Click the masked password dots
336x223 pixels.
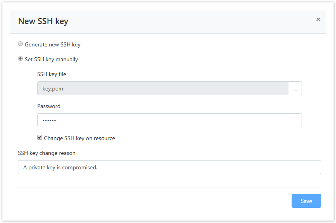pos(49,121)
